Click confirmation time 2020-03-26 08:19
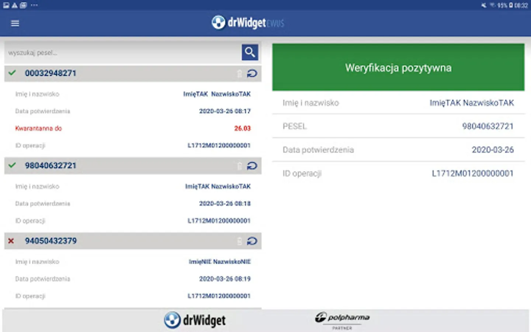This screenshot has height=332, width=531. 225,279
